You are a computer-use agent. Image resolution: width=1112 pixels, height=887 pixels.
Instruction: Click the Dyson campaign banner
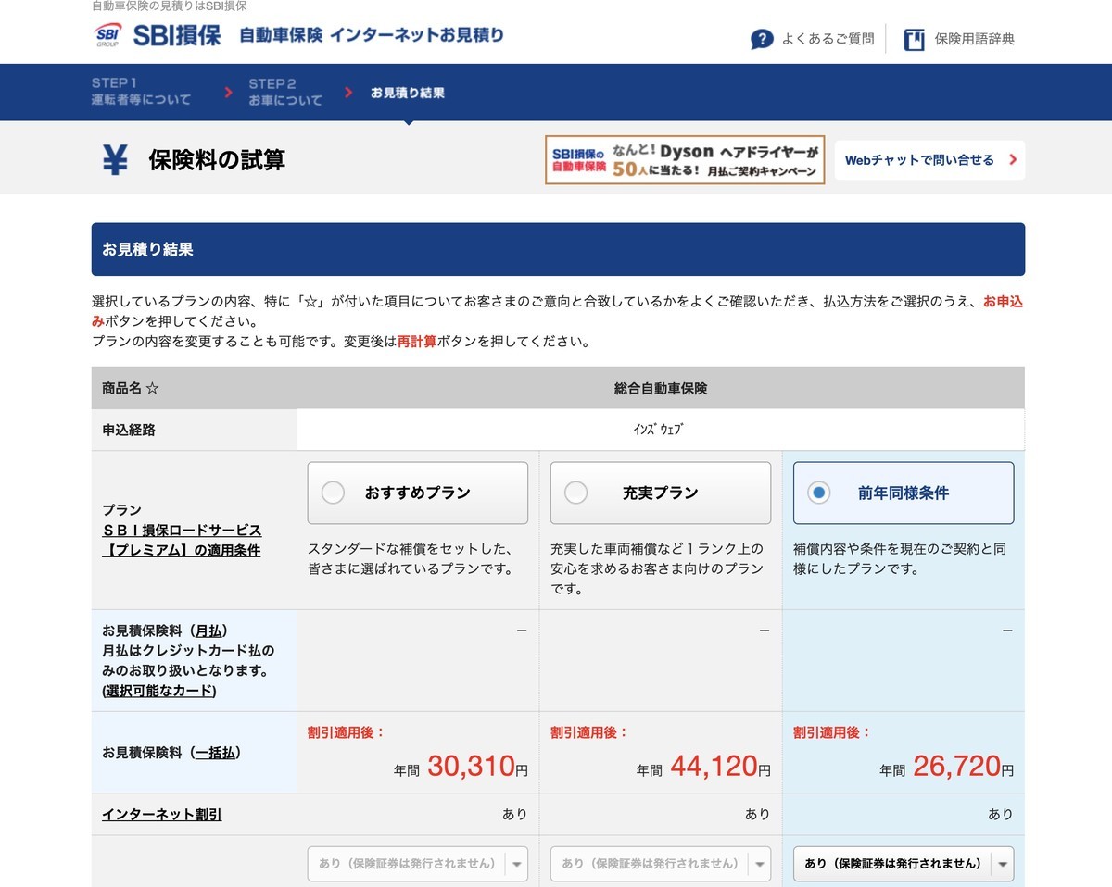pyautogui.click(x=684, y=159)
